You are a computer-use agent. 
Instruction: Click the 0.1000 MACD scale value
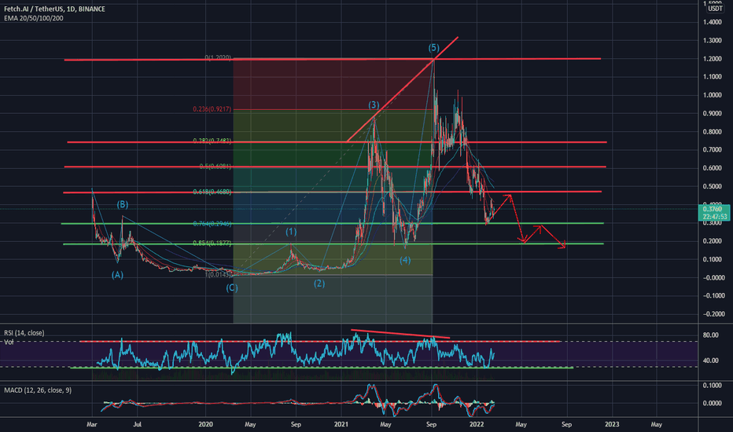pyautogui.click(x=712, y=385)
